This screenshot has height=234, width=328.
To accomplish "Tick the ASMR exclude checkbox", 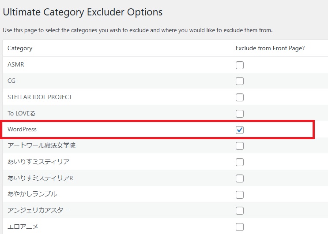I will click(x=240, y=65).
